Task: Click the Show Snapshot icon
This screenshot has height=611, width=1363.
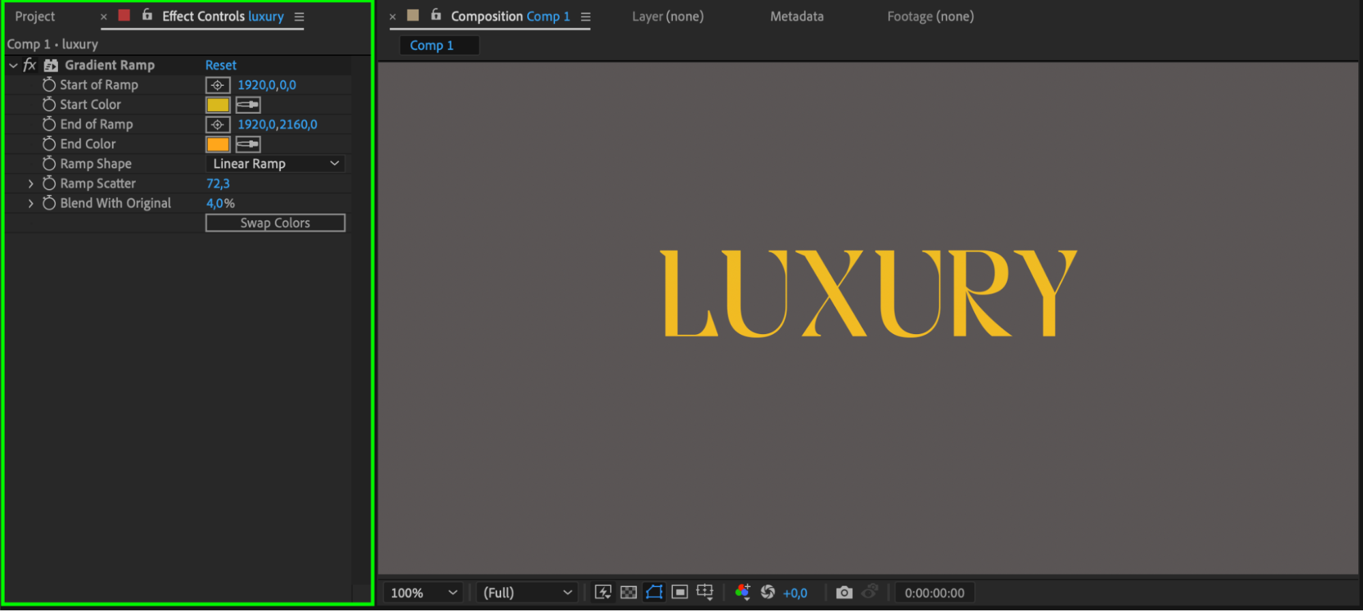Action: [x=869, y=593]
